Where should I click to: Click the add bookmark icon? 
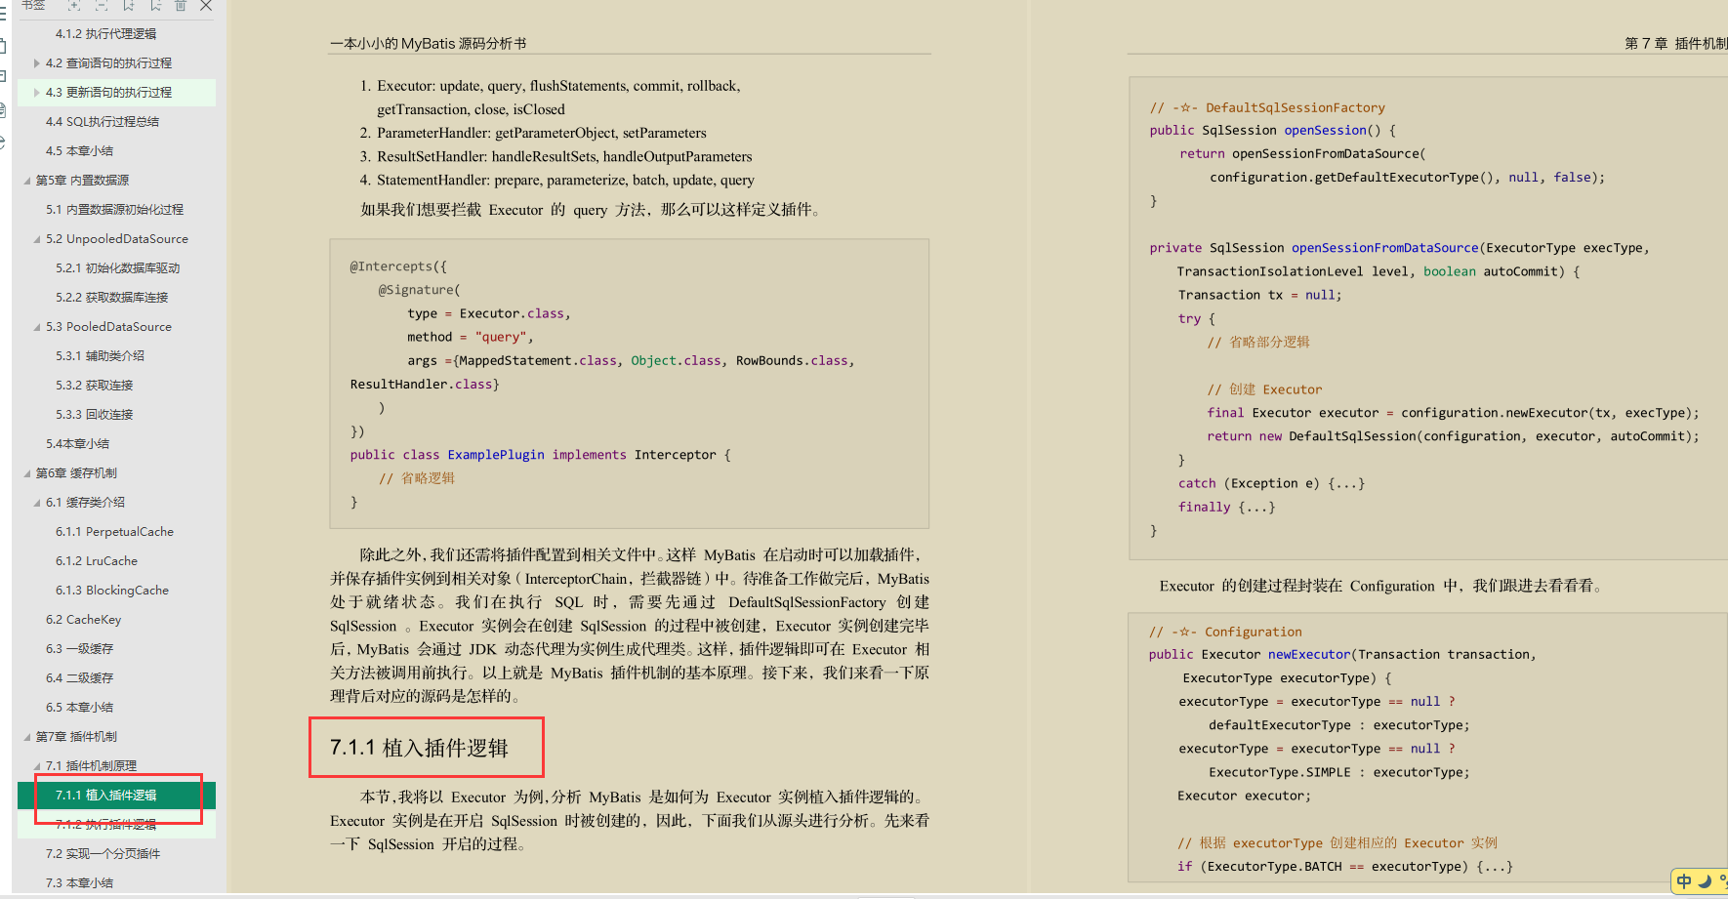coord(128,6)
